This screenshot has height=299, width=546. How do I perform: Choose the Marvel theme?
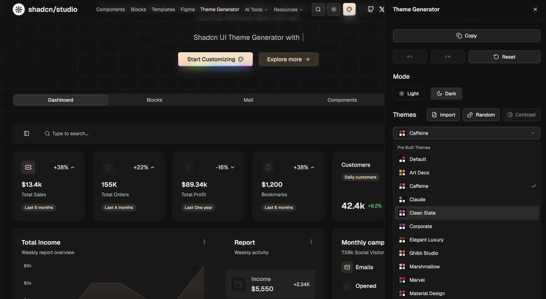[467, 280]
